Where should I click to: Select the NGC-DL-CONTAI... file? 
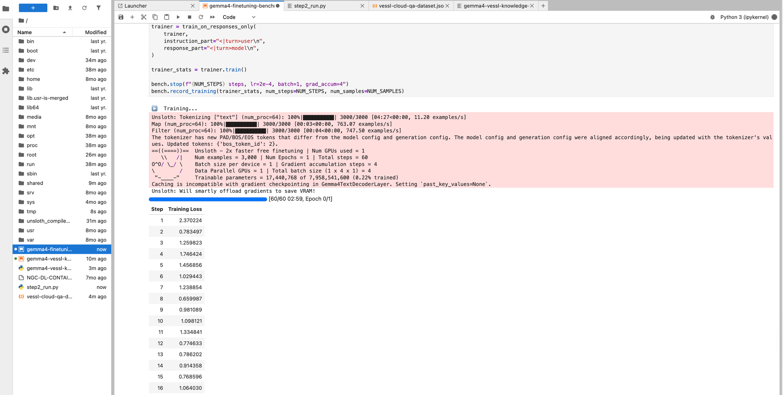pyautogui.click(x=62, y=278)
